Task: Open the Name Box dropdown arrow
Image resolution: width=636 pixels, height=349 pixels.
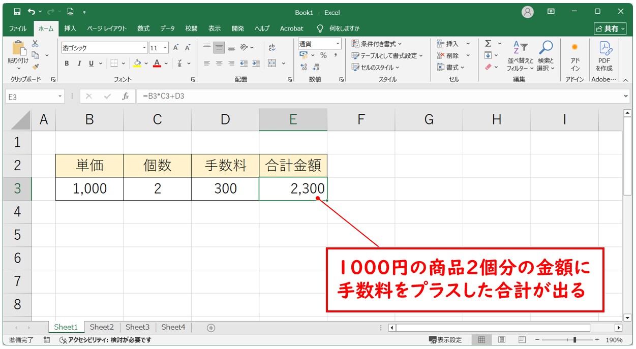Action: tap(60, 96)
